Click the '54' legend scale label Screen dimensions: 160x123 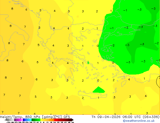(73, 122)
